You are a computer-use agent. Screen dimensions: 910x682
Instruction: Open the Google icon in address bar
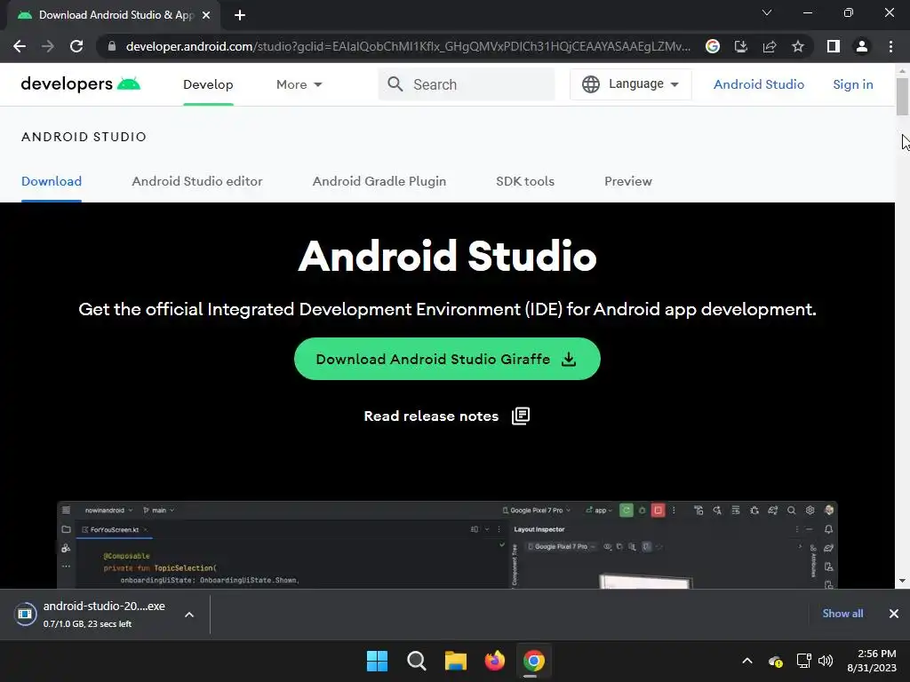pos(713,46)
